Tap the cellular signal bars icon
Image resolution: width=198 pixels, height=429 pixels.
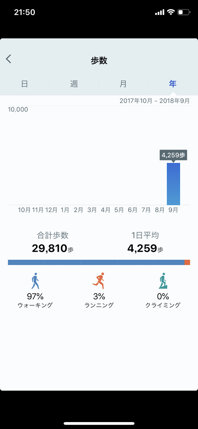pyautogui.click(x=160, y=12)
